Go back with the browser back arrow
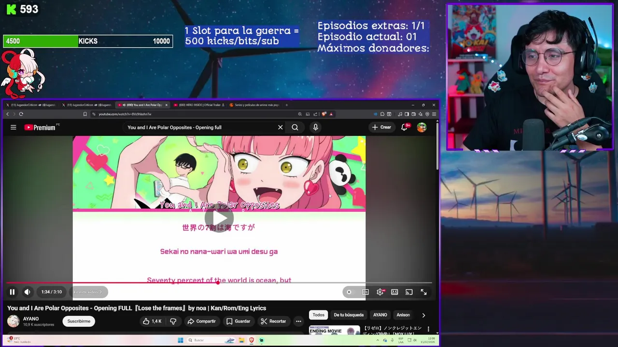This screenshot has width=618, height=347. [7, 114]
